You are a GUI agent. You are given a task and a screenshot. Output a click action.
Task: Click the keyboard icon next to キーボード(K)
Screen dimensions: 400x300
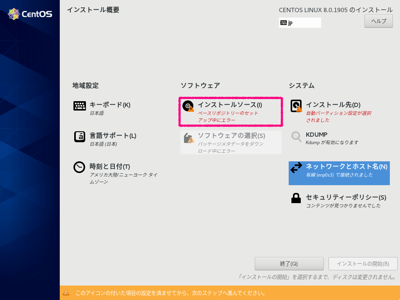coord(80,105)
